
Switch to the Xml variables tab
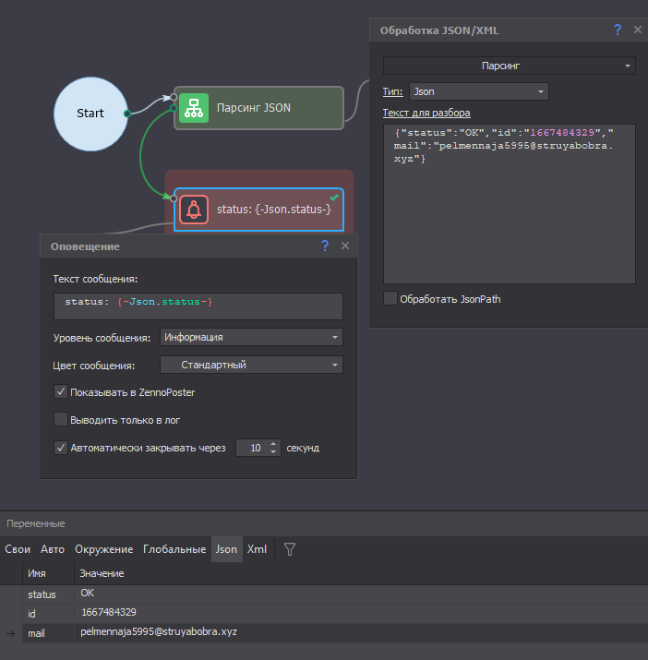(x=257, y=549)
